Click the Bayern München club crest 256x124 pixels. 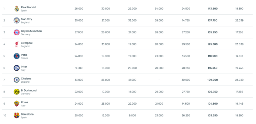(x=17, y=32)
